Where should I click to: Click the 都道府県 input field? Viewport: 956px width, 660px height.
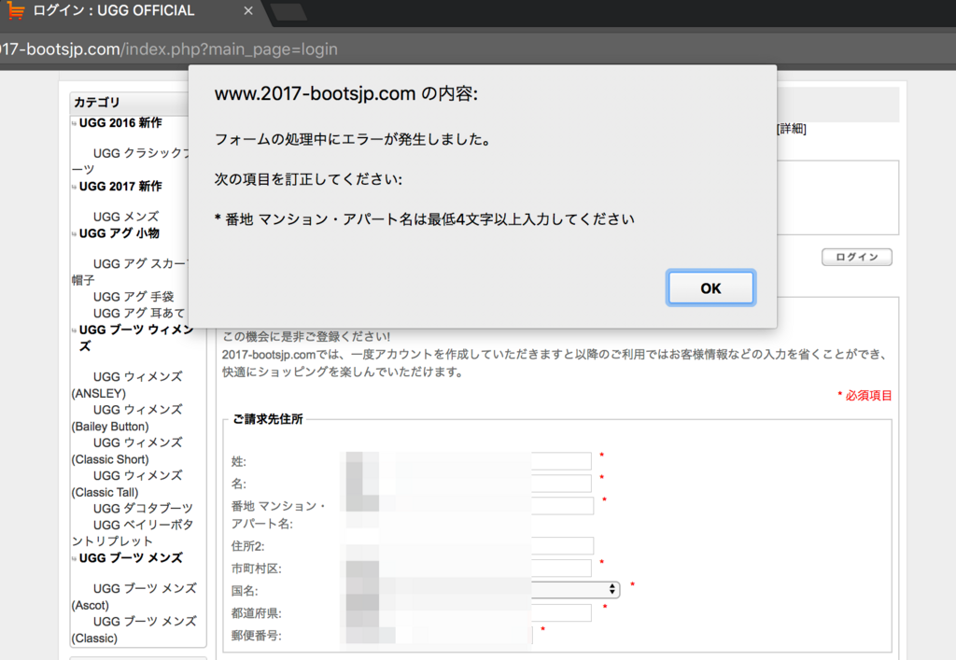point(469,612)
